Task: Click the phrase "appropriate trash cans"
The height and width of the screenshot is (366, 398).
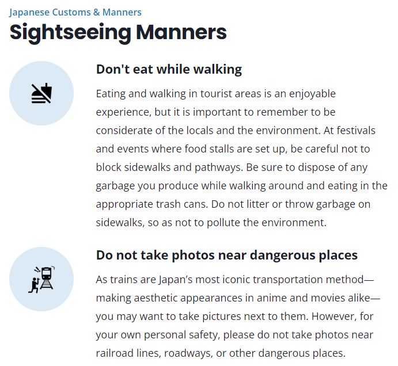Action: pos(152,204)
